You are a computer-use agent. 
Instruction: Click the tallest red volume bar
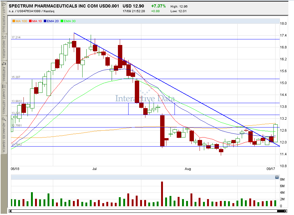point(162,194)
